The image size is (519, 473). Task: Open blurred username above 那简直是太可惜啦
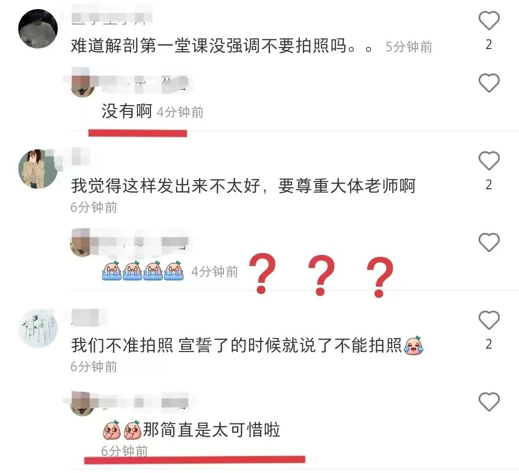coord(142,402)
